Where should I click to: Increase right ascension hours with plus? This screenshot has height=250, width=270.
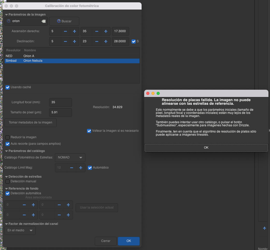point(75,31)
